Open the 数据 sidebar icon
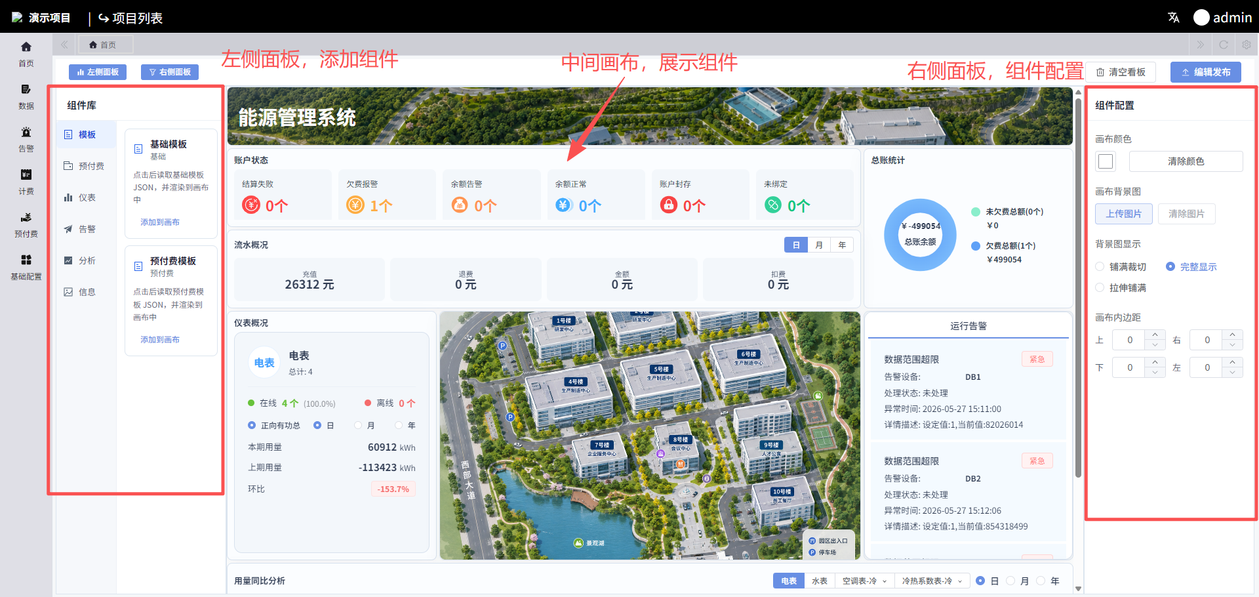1259x597 pixels. pyautogui.click(x=26, y=89)
